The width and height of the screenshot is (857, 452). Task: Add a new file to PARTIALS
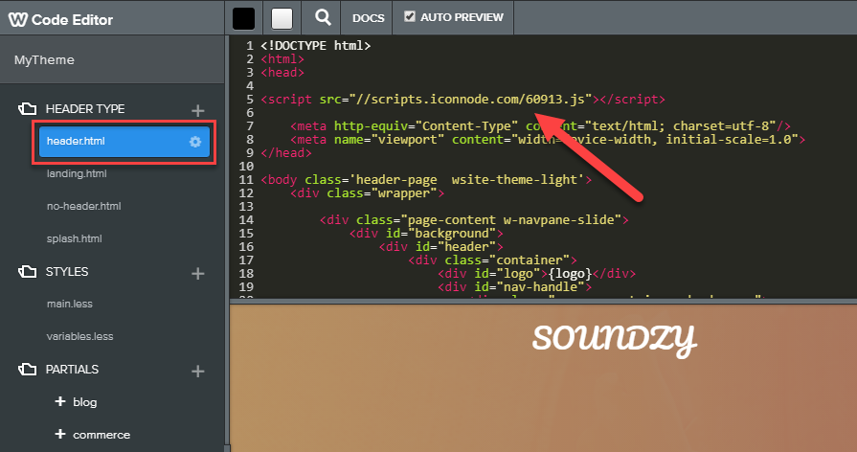198,372
